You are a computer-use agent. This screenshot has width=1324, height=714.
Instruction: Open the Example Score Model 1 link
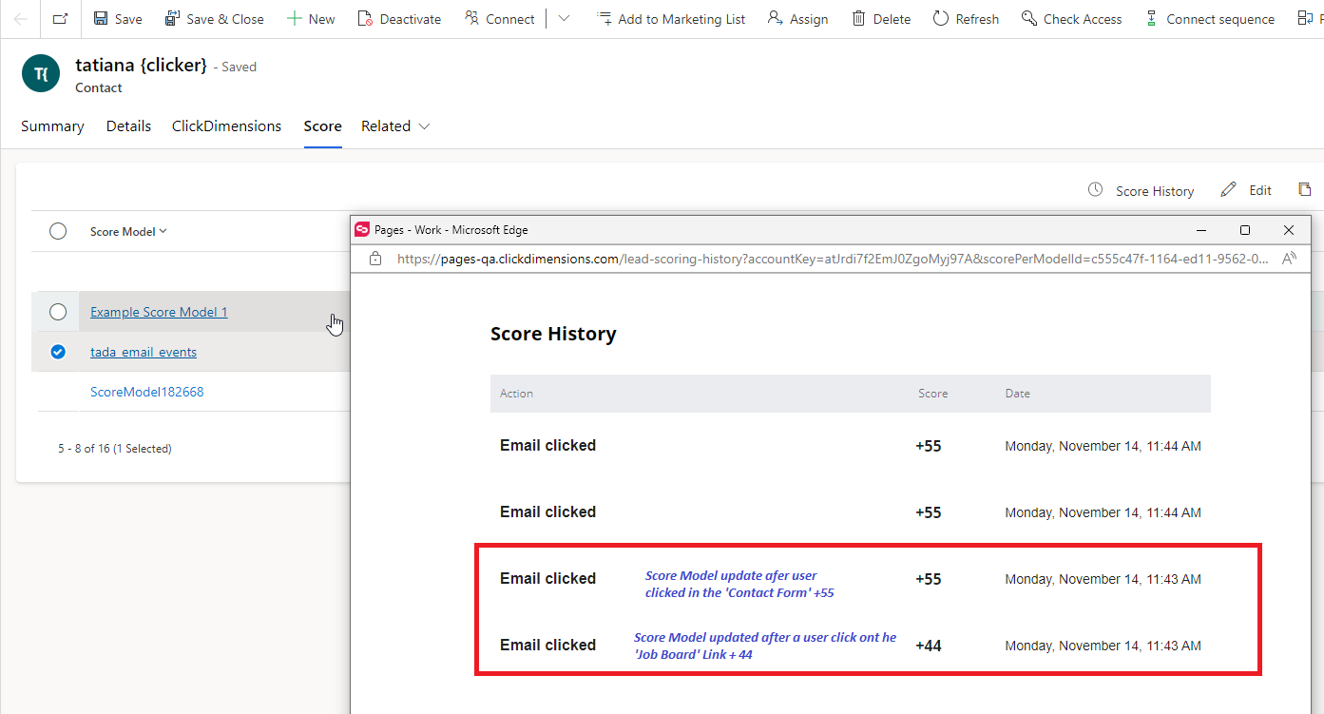(159, 312)
